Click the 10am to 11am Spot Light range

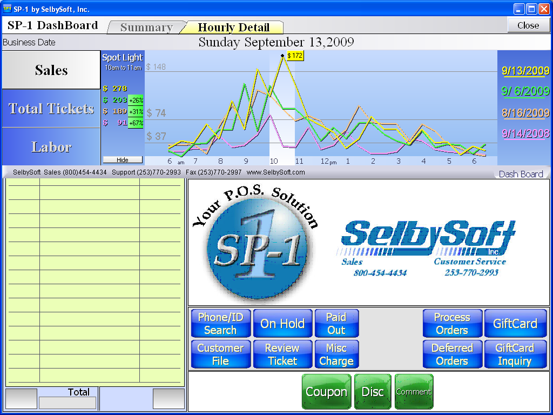(x=123, y=68)
